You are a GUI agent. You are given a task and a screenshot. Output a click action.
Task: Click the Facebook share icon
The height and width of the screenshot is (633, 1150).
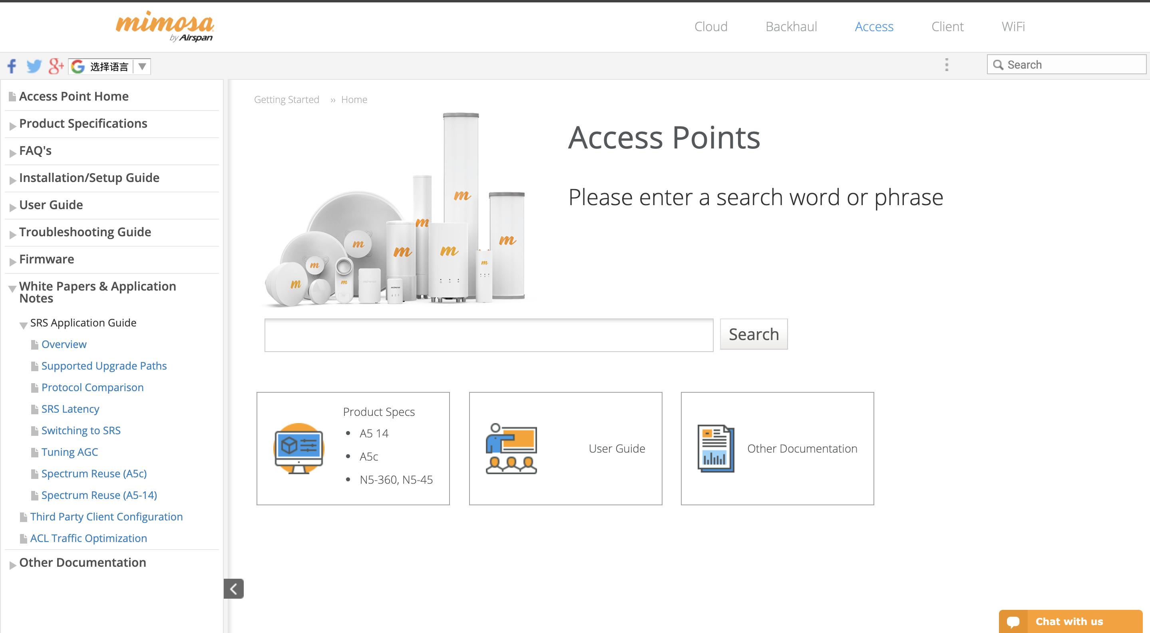tap(12, 66)
